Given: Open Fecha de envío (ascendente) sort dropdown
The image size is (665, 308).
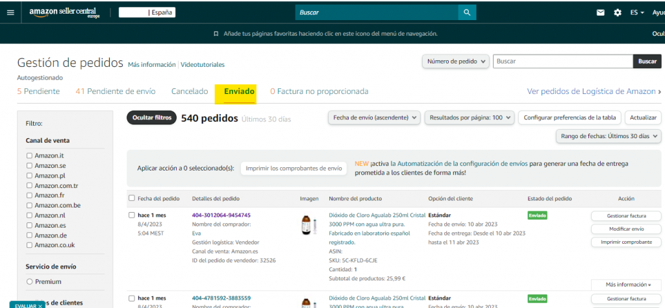Looking at the screenshot, I should (374, 117).
